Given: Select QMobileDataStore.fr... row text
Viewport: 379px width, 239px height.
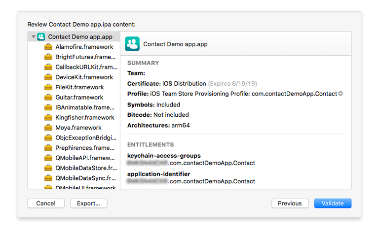Looking at the screenshot, I should click(86, 168).
